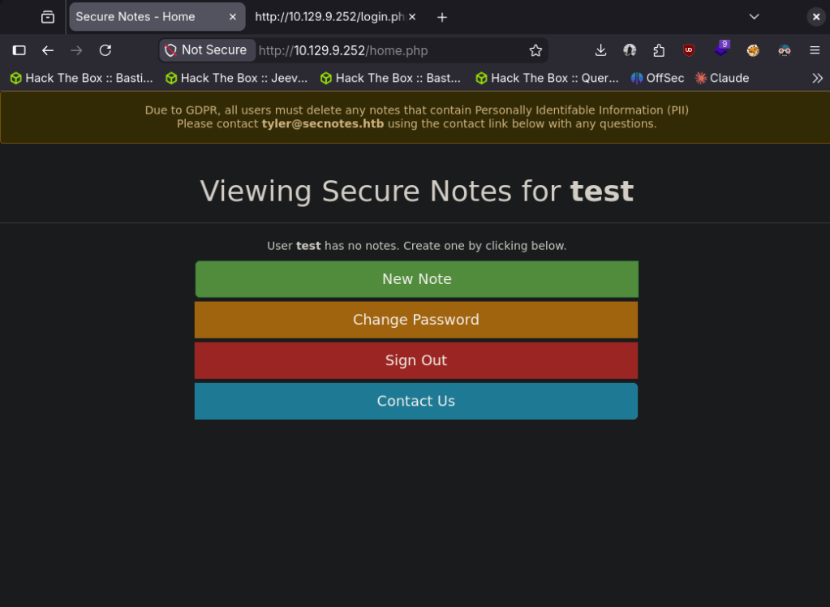Show more bookmarks overflow chevron
830x607 pixels.
pos(817,78)
